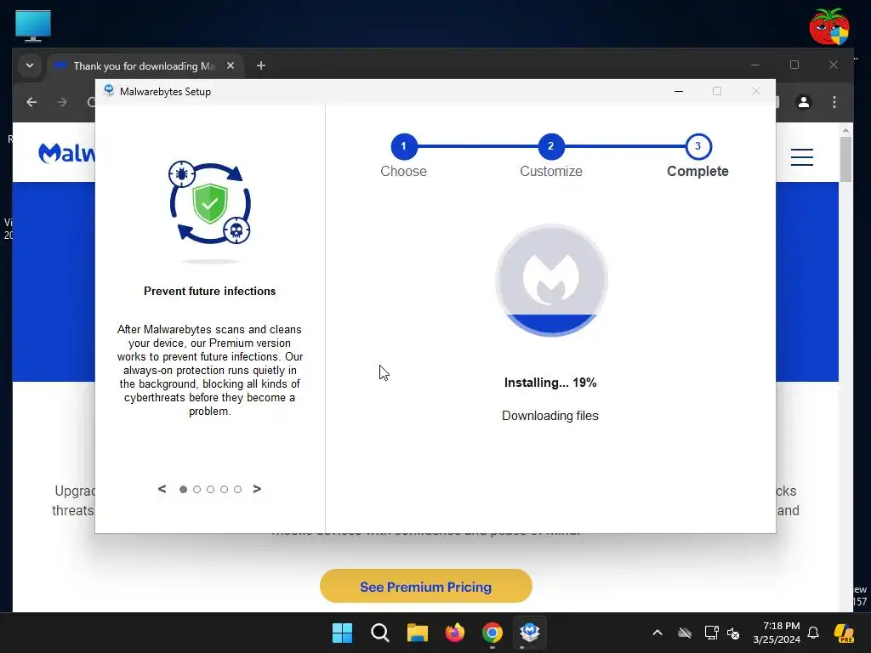Screen dimensions: 871x653
Task: Click the Malwarebytes Setup title bar icon
Action: click(109, 91)
